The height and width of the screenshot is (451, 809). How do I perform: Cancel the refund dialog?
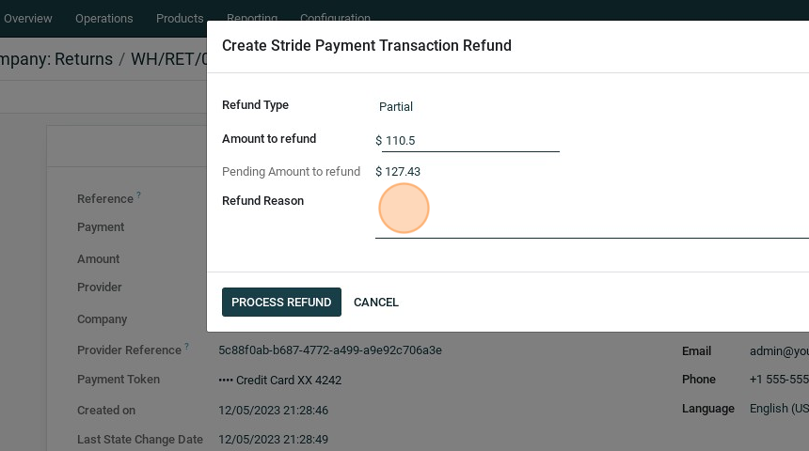pyautogui.click(x=376, y=303)
